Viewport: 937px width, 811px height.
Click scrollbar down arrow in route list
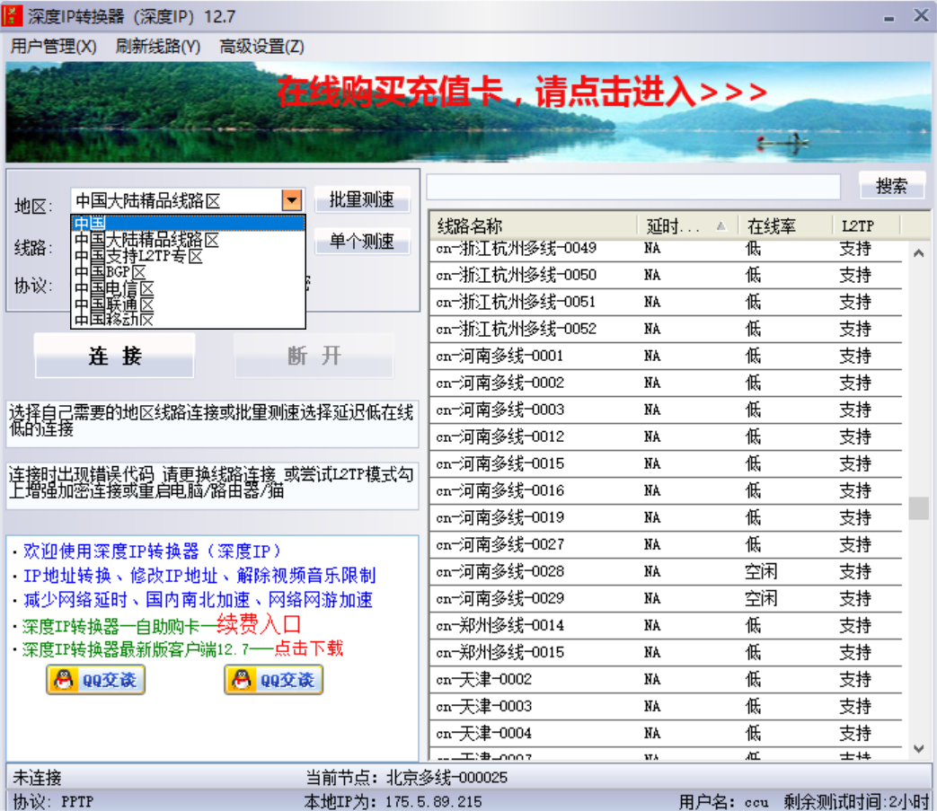pyautogui.click(x=919, y=748)
